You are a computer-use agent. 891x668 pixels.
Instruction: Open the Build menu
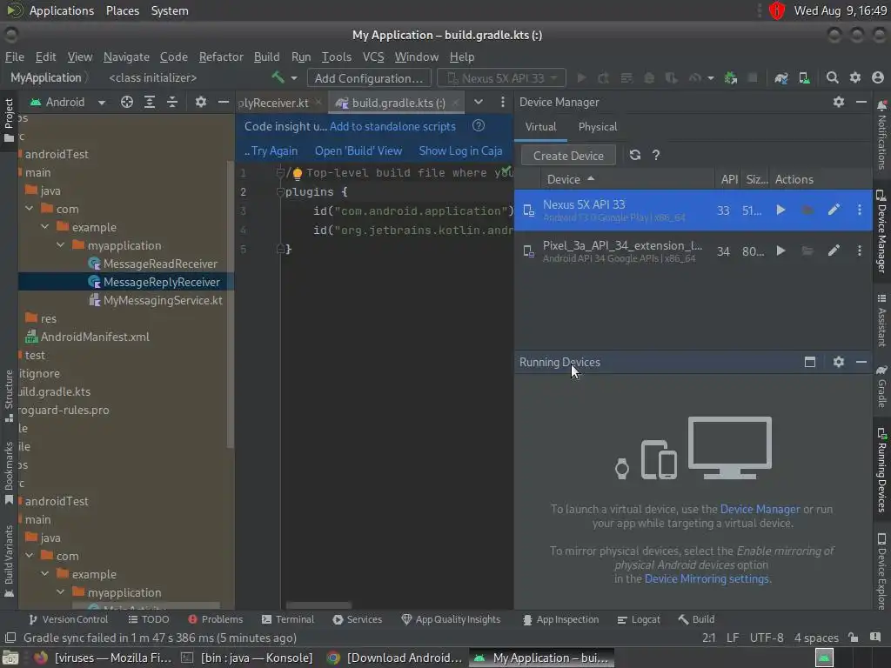266,57
